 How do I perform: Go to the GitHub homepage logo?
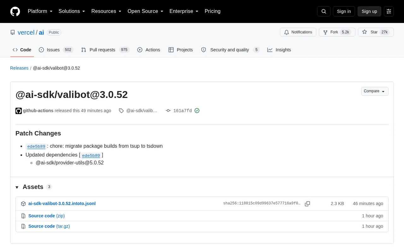[x=15, y=11]
